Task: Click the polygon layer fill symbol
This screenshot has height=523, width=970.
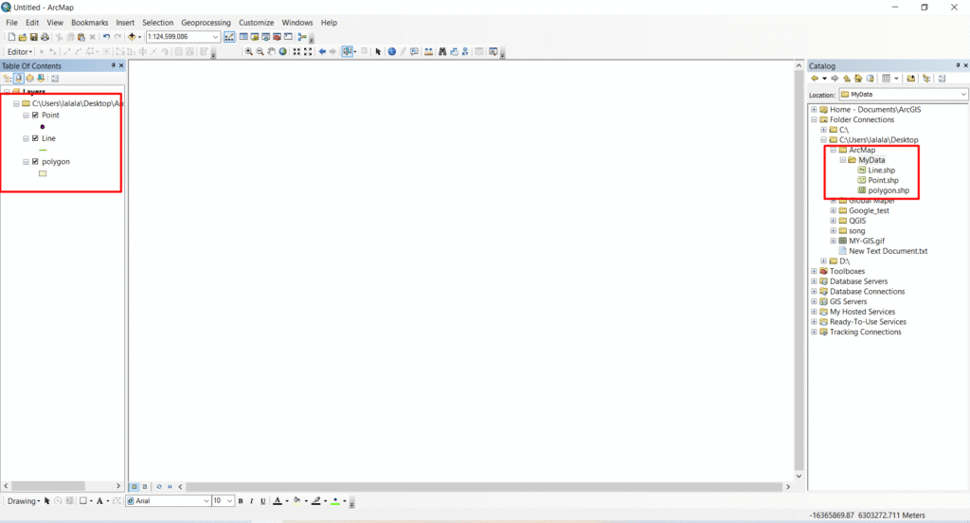Action: tap(43, 174)
